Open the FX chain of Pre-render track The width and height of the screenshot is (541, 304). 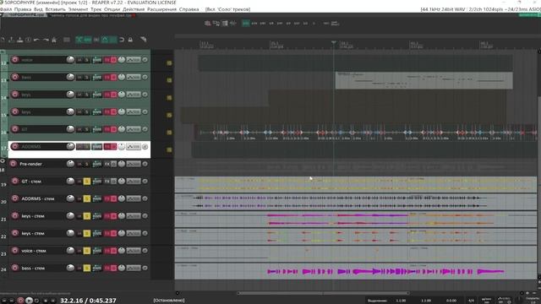107,164
